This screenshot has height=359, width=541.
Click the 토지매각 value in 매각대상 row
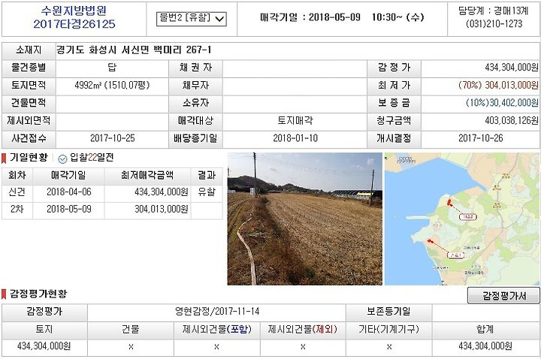pyautogui.click(x=295, y=120)
